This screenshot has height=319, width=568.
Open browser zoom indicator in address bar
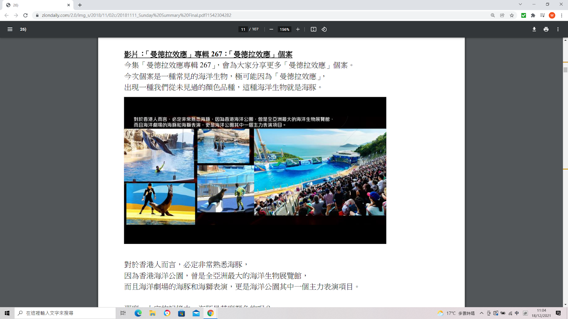pyautogui.click(x=493, y=15)
